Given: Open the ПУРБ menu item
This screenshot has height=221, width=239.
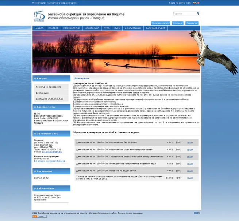Looking at the screenshot, I should tap(107, 28).
